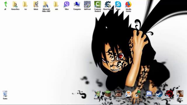This screenshot has width=187, height=105.
Task: Select the green upward arrow shortcut
Action: 5,4
